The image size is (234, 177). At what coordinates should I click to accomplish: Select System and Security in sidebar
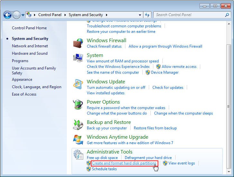coord(30,39)
